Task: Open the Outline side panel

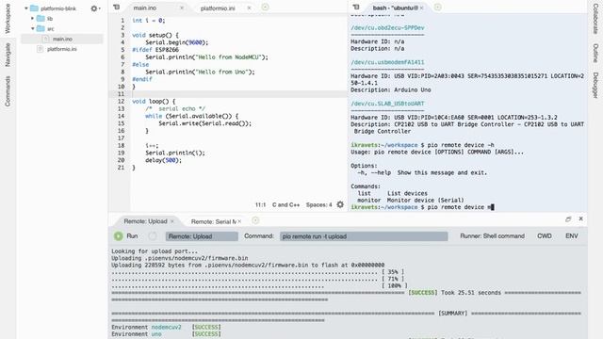Action: pyautogui.click(x=595, y=53)
